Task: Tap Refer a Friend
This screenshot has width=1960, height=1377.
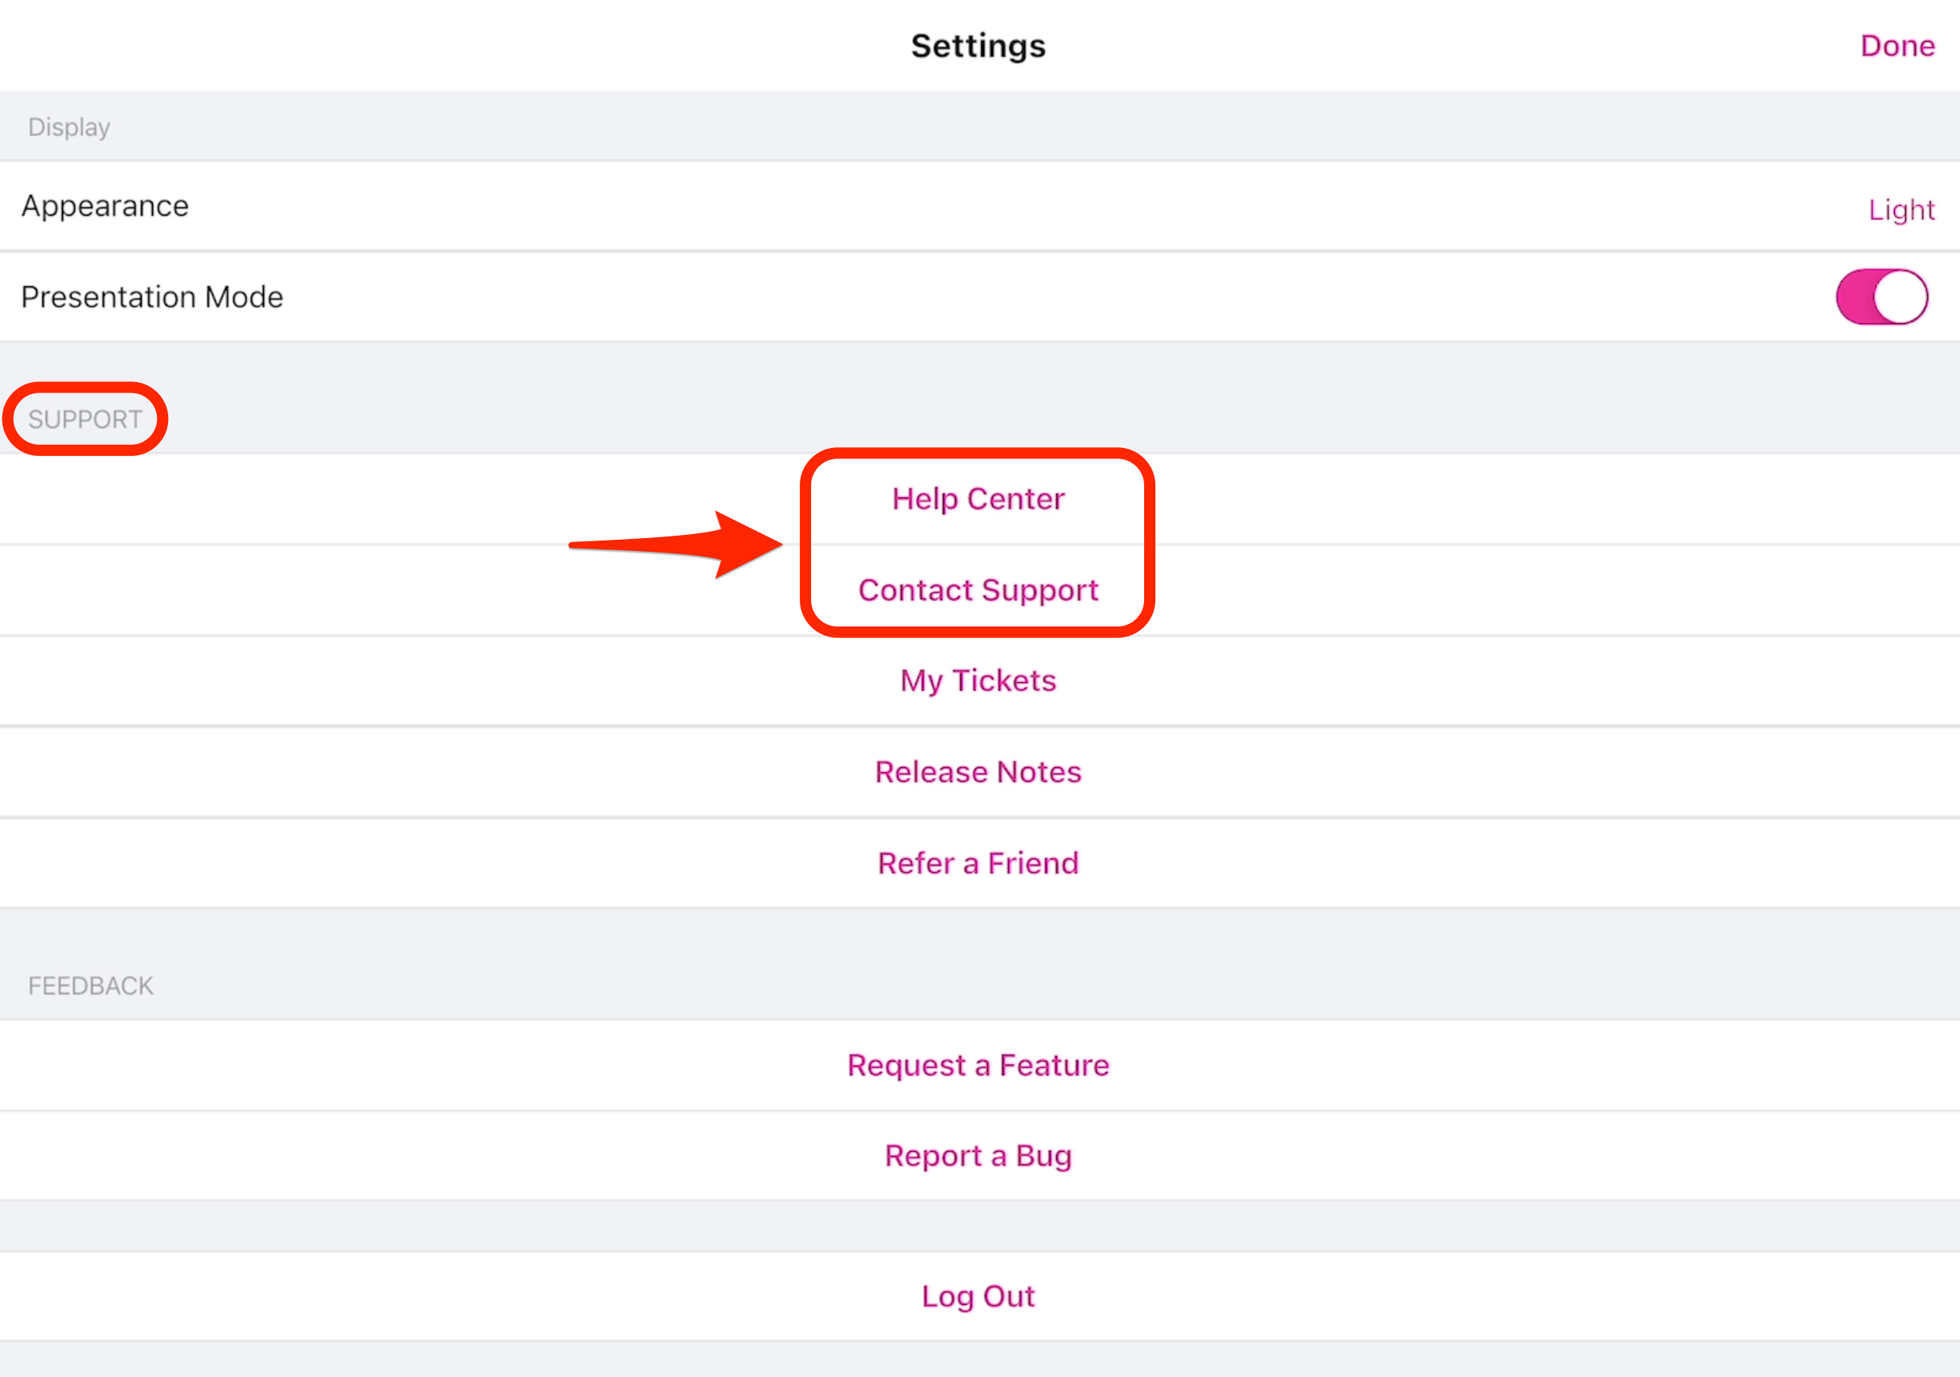Action: (x=978, y=862)
